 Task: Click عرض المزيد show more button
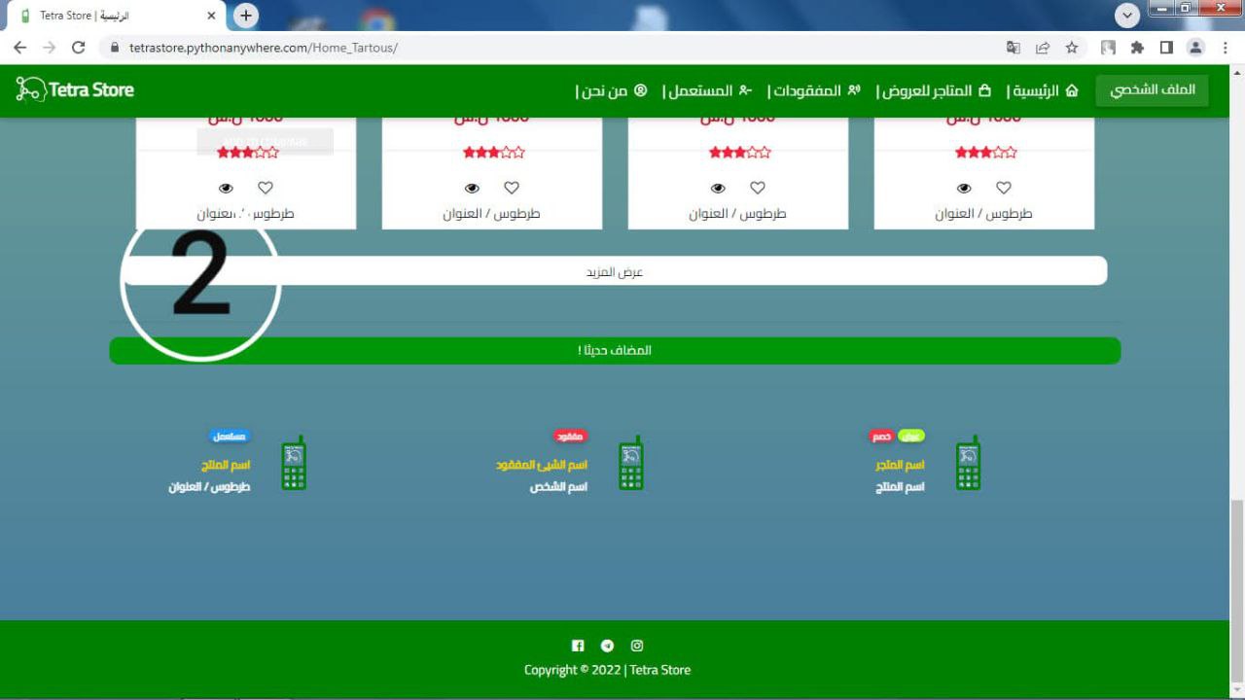coord(615,271)
